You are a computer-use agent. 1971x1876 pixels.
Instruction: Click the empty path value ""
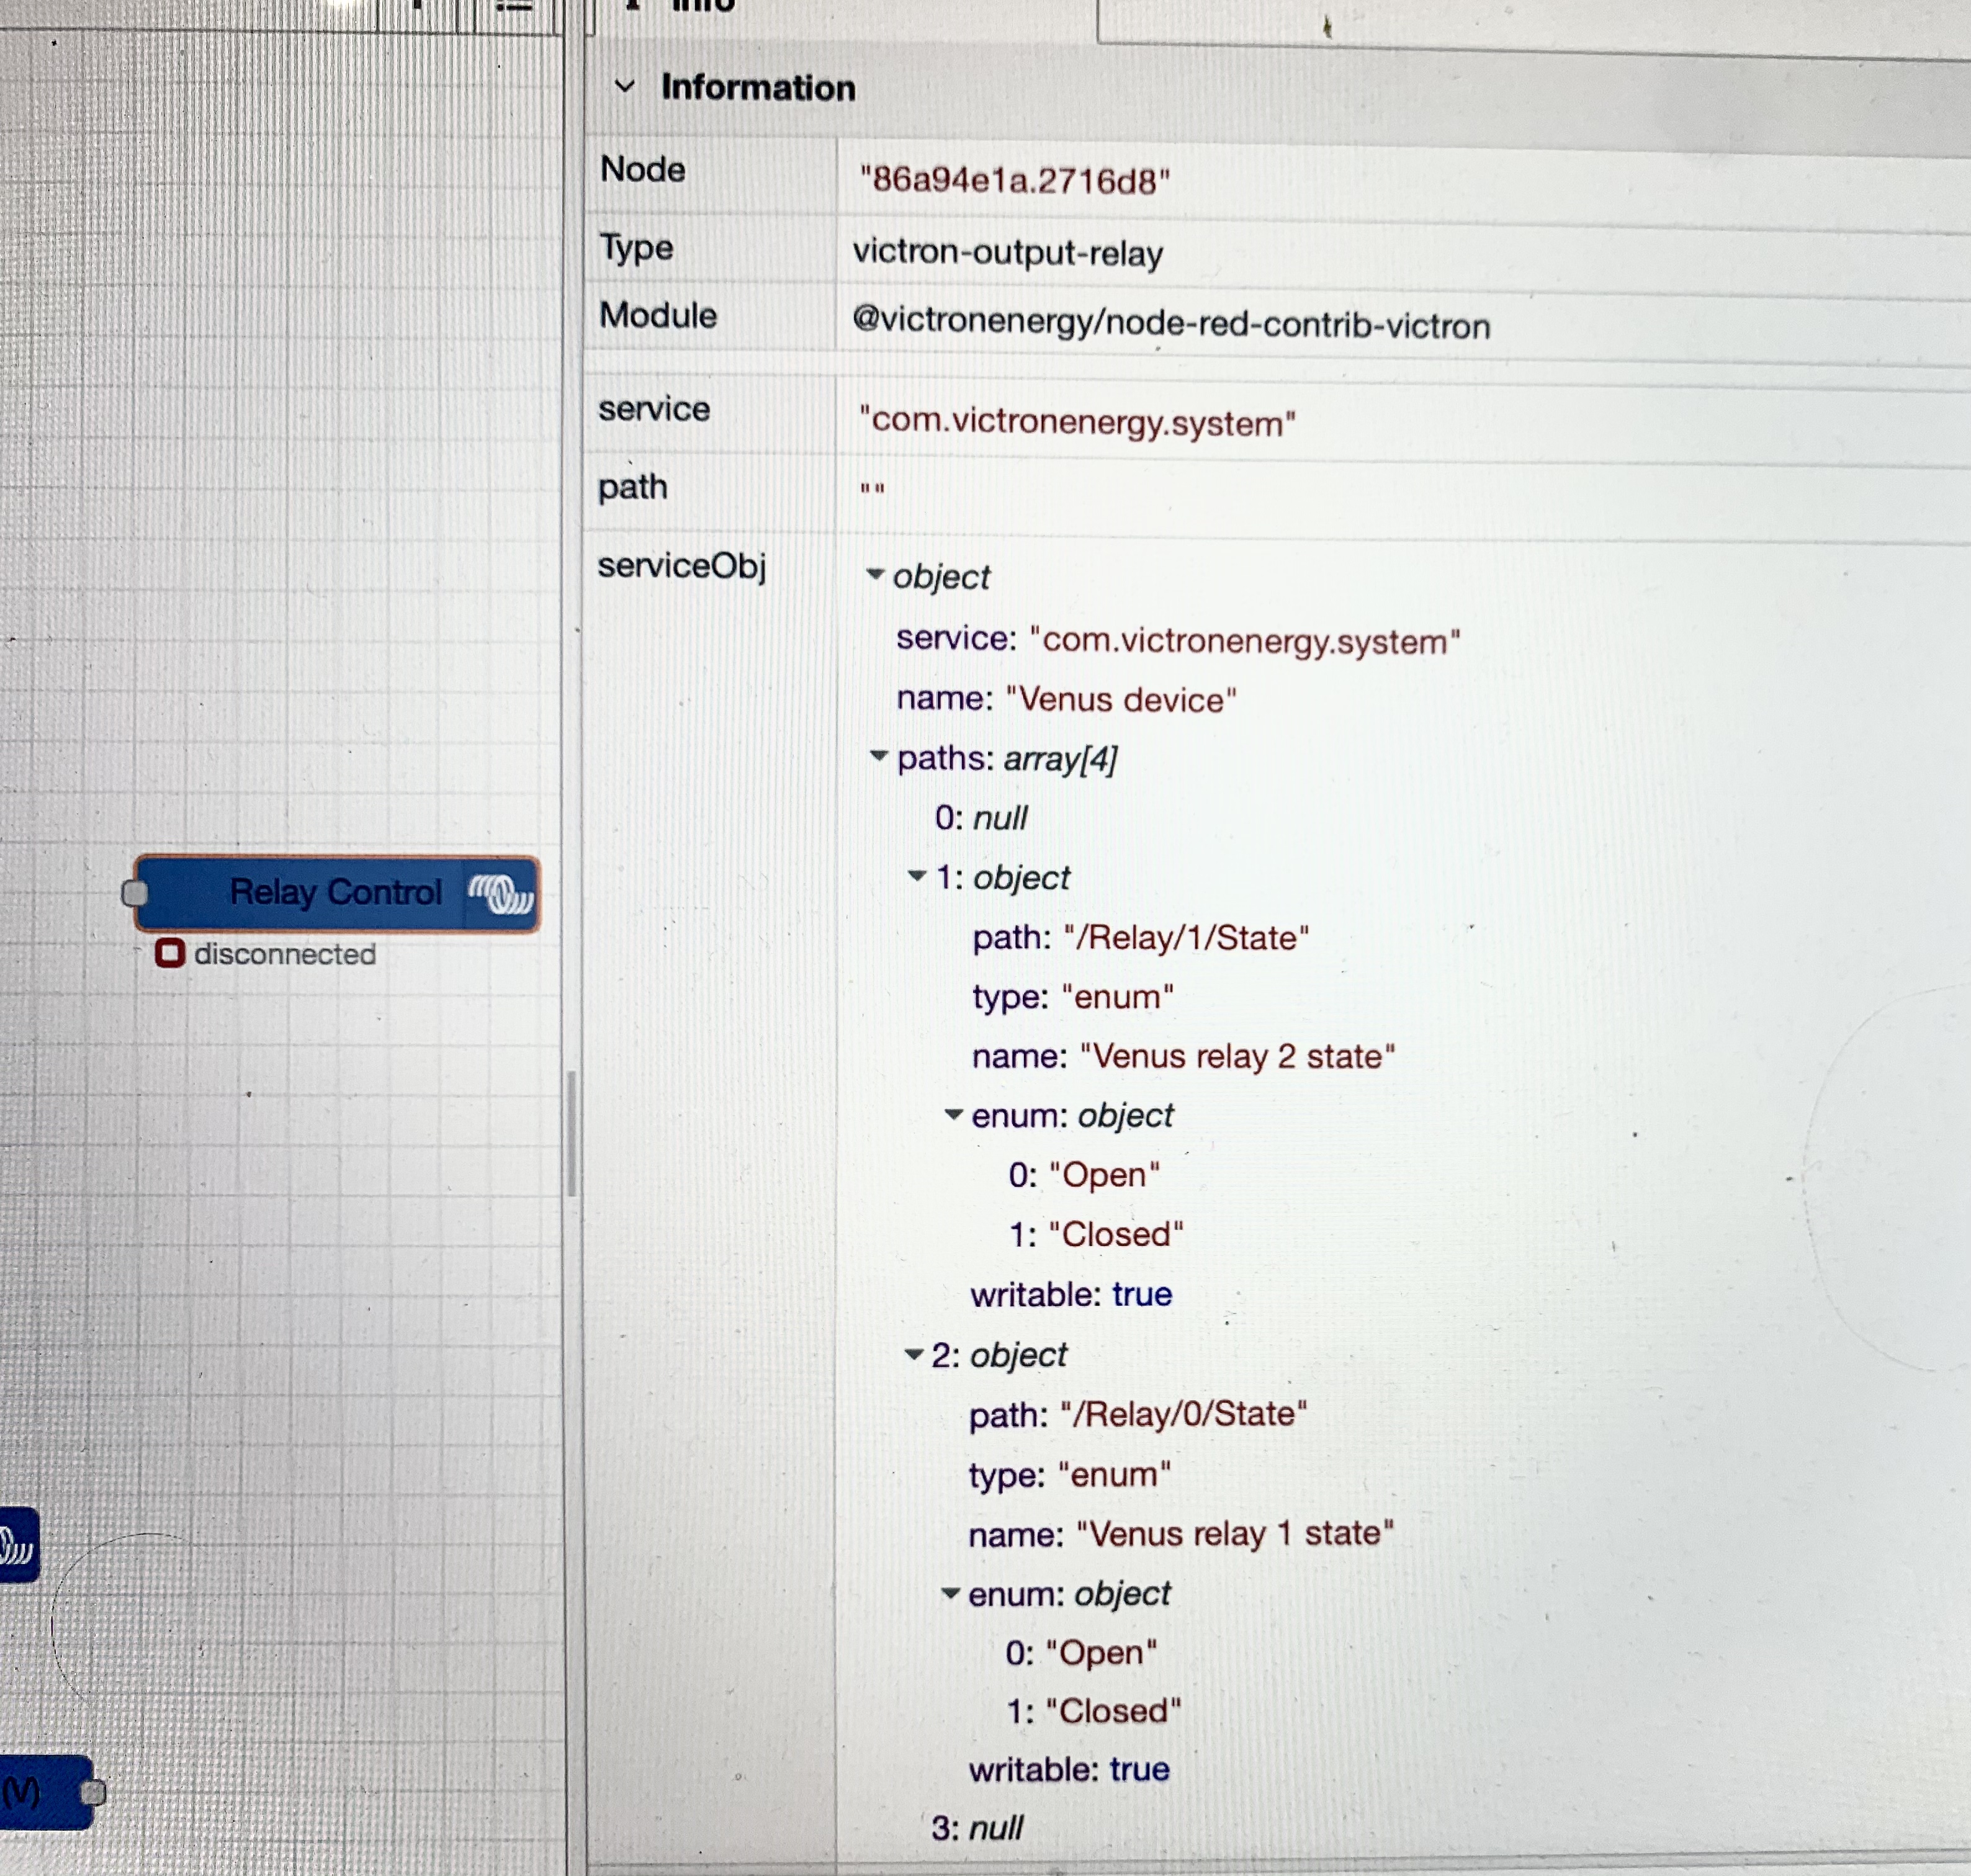[872, 489]
